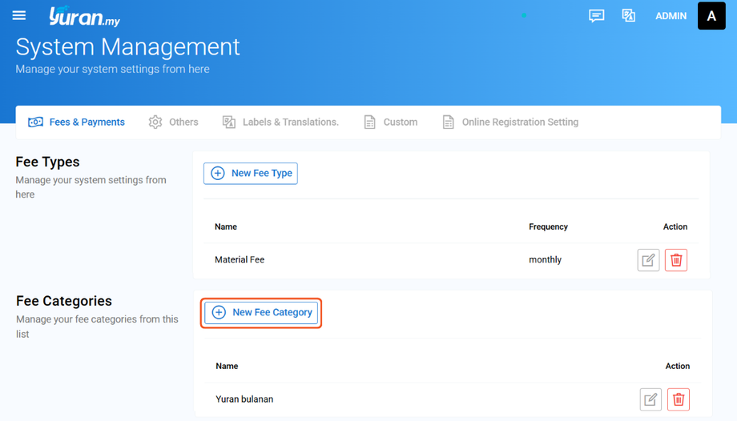Viewport: 737px width, 421px height.
Task: Go to Labels & Translations tab
Action: 280,122
